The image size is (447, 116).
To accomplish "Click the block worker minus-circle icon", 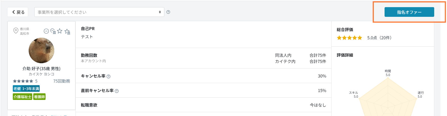I will click(46, 31).
